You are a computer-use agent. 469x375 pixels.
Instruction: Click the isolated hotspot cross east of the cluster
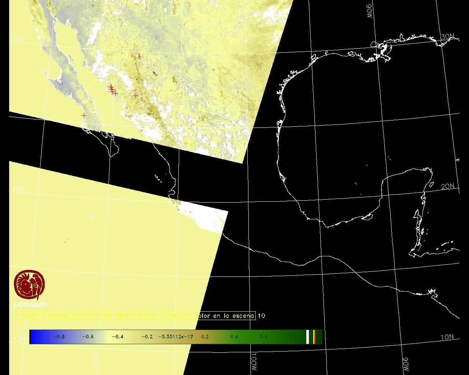point(136,96)
